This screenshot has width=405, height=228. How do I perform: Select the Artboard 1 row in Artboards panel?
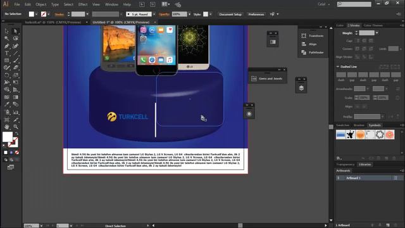coord(369,178)
